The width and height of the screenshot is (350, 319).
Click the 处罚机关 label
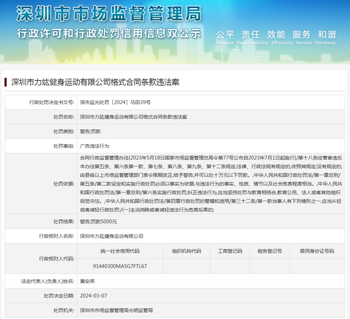(64, 310)
